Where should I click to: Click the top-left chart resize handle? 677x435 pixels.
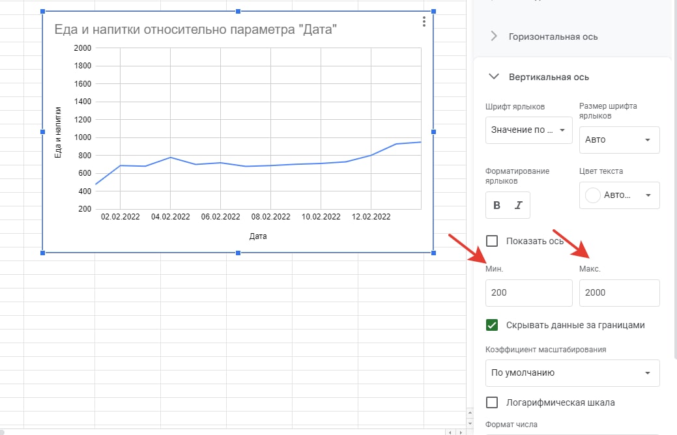coord(43,12)
